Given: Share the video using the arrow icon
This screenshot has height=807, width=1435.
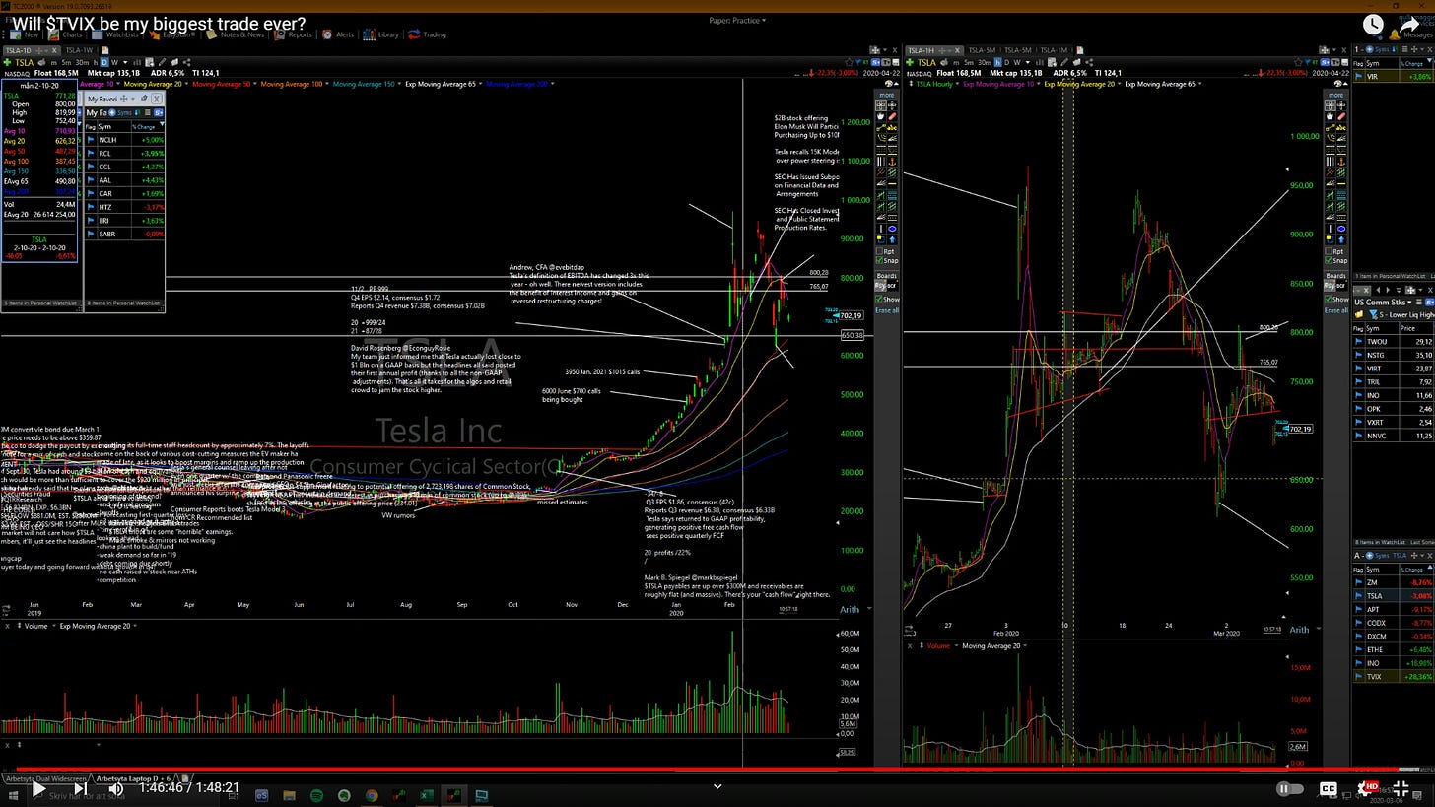Looking at the screenshot, I should point(1409,25).
